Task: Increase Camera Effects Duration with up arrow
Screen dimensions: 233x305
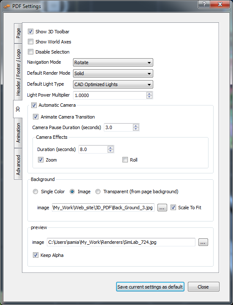Action: point(110,148)
